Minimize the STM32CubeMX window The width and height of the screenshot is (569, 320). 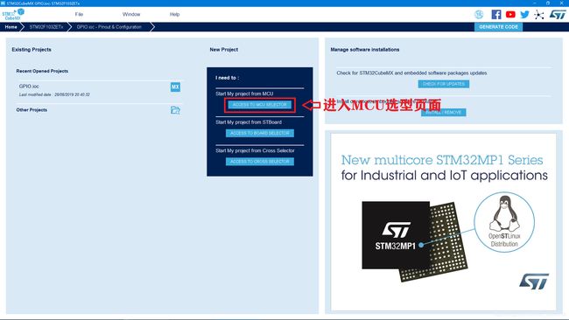click(535, 3)
